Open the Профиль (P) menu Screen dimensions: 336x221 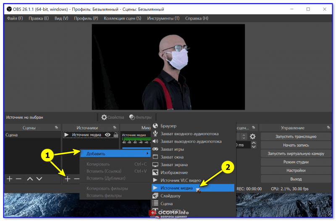86,18
